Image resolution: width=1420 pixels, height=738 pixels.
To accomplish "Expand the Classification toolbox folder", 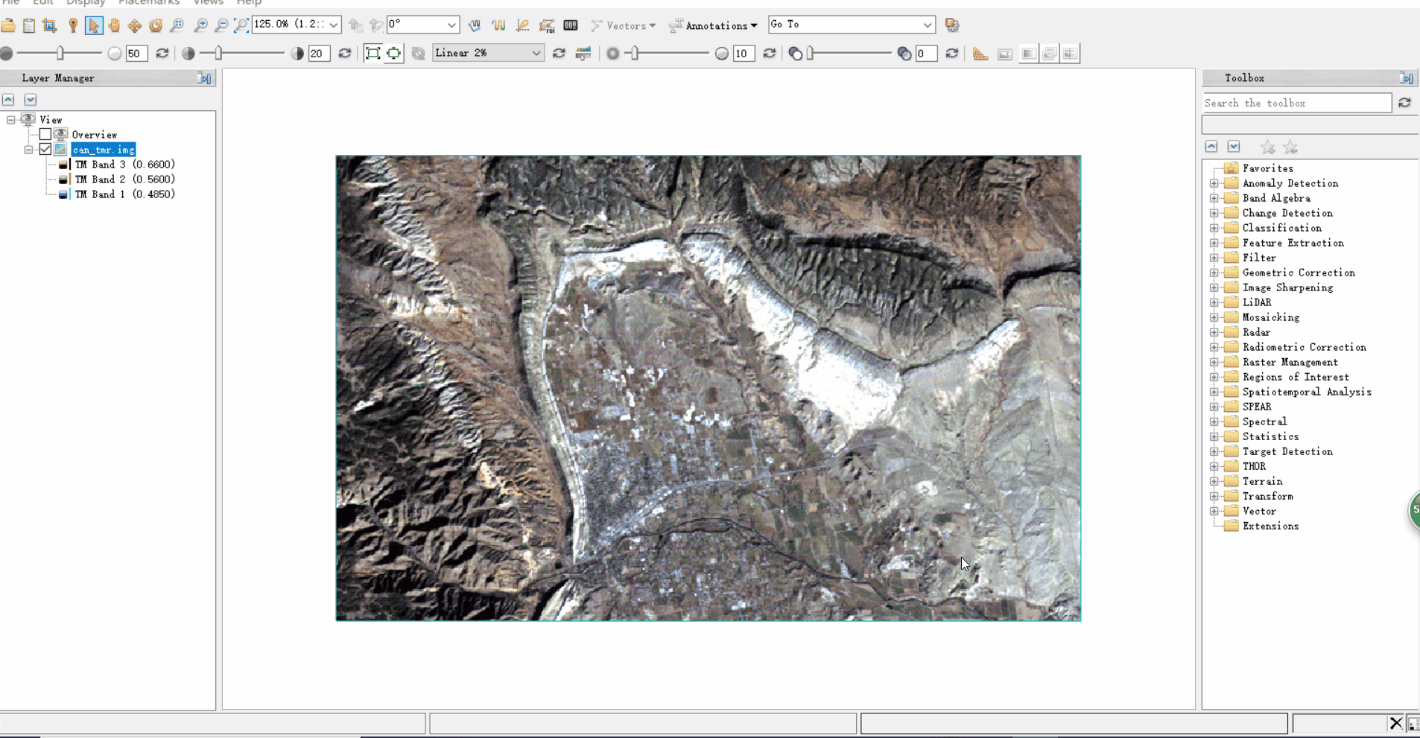I will [x=1214, y=228].
